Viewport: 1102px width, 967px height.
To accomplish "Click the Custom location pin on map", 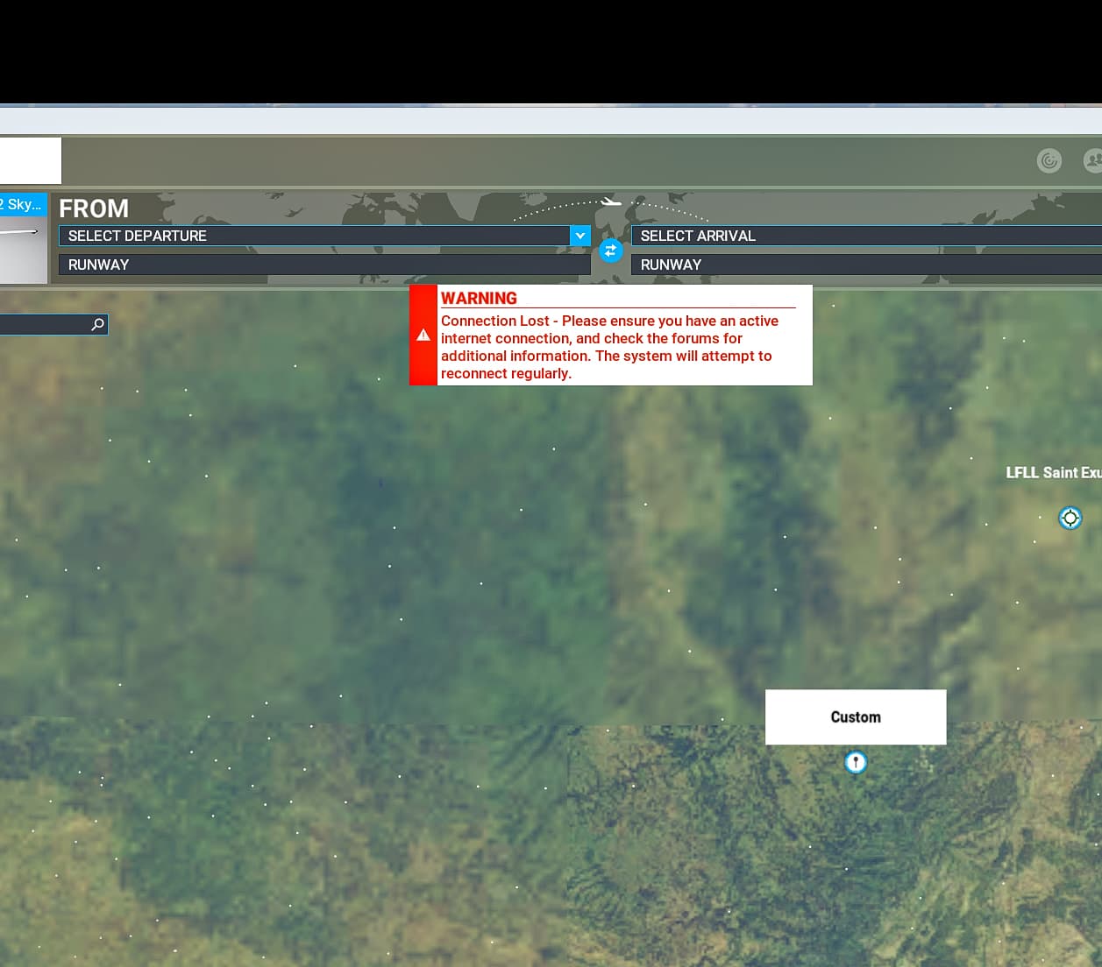I will pyautogui.click(x=856, y=762).
